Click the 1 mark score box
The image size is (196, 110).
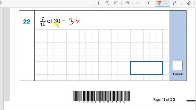178,65
